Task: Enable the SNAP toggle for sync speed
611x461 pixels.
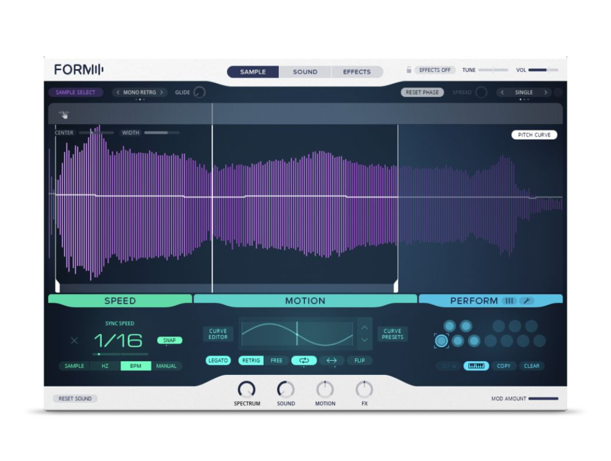Action: click(169, 340)
